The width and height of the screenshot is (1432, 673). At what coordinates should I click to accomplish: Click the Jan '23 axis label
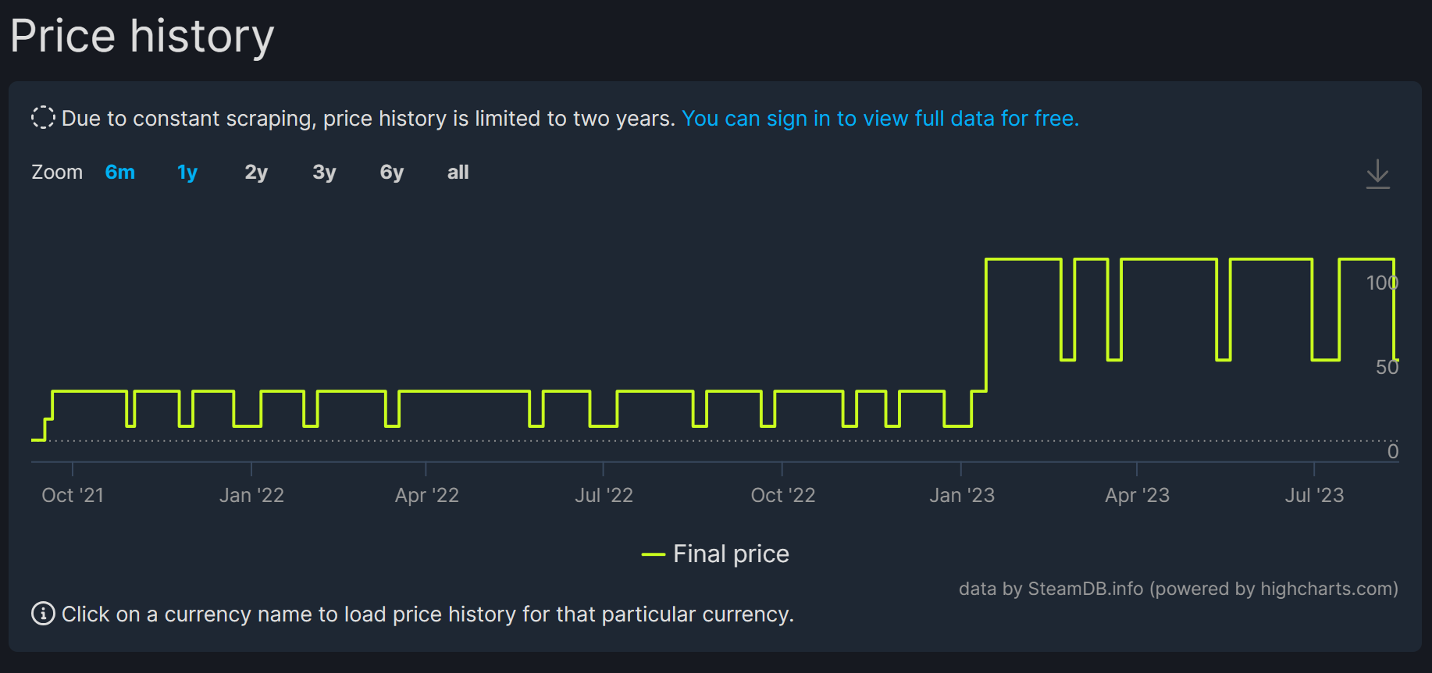coord(962,495)
